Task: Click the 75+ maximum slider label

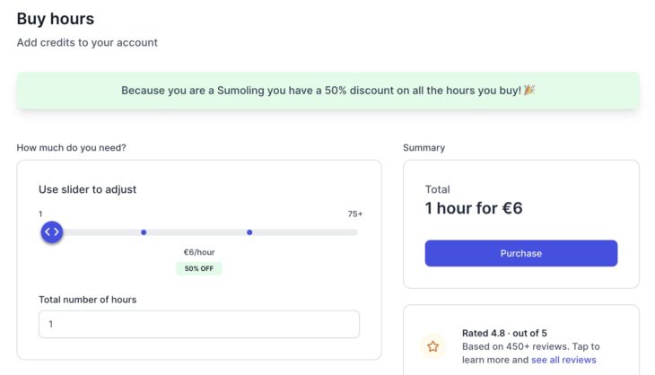Action: coord(355,214)
